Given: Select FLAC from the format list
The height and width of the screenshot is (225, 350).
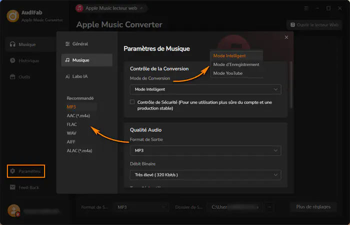Looking at the screenshot, I should tap(72, 124).
